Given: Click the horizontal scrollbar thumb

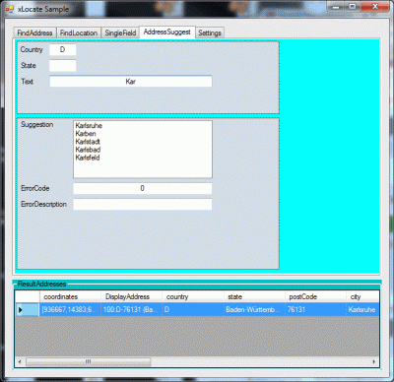Looking at the screenshot, I should 88,361.
